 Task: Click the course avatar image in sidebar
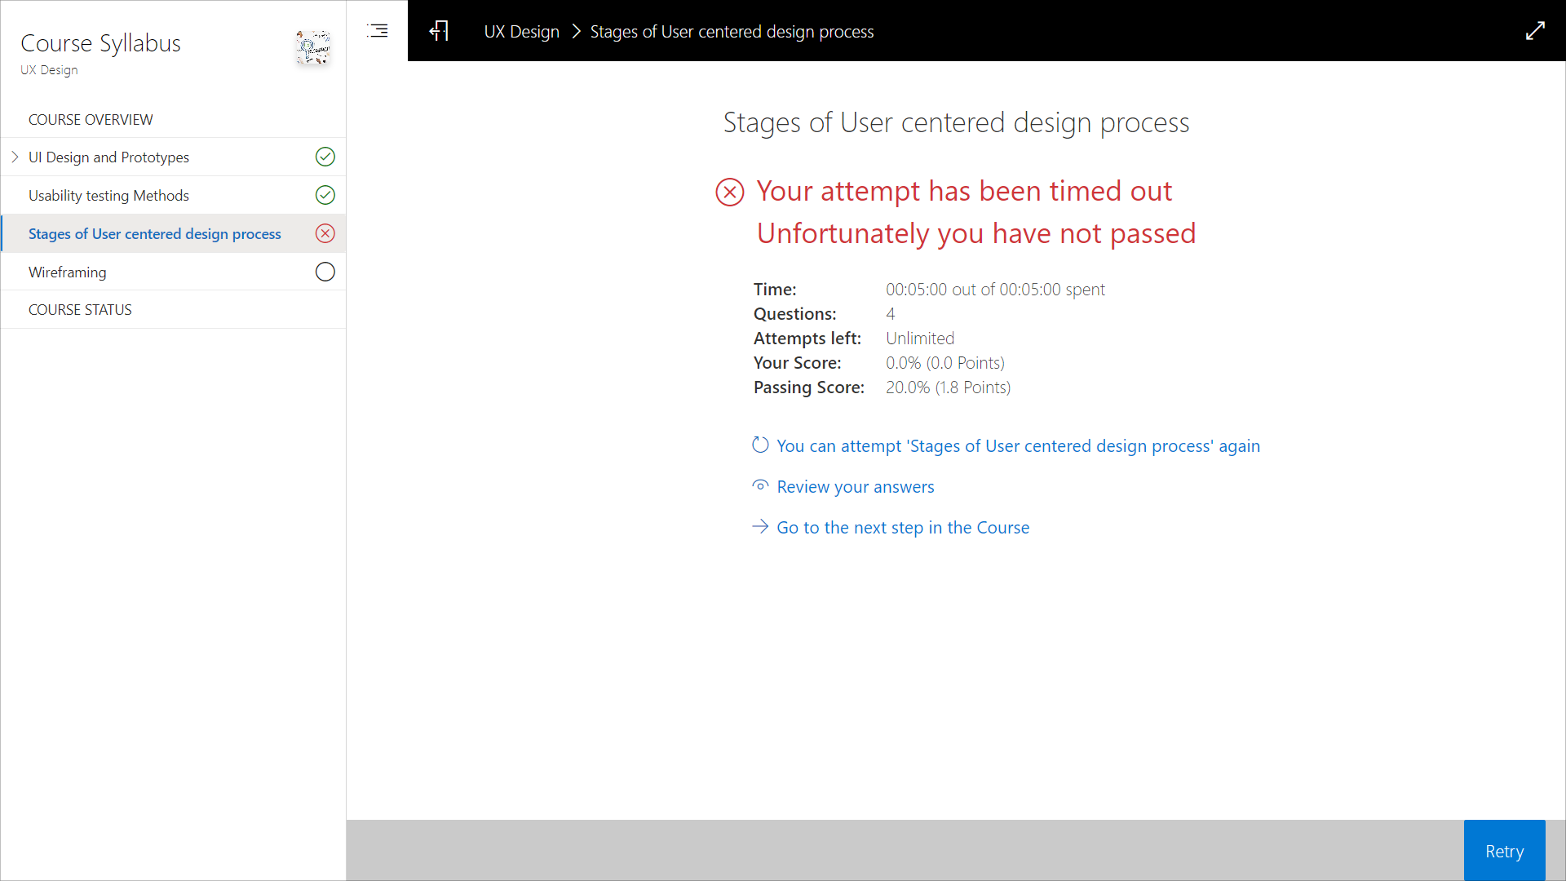313,48
